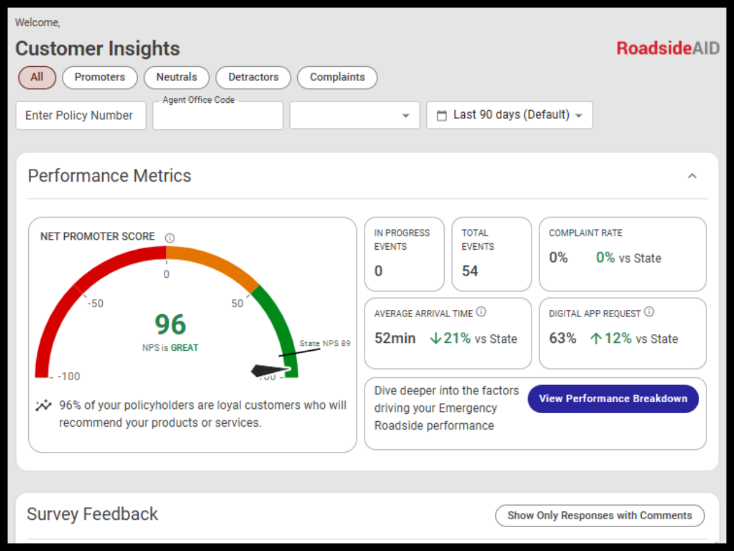
Task: Open the Net Promoter Score info tooltip
Action: 170,238
